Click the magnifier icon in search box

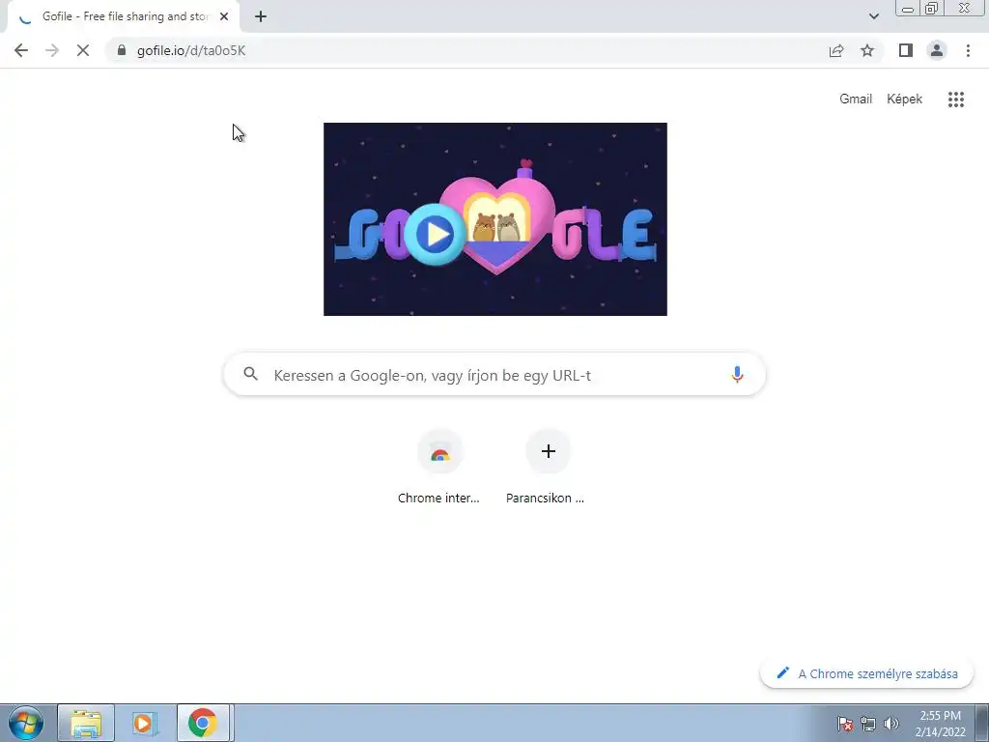[x=250, y=374]
